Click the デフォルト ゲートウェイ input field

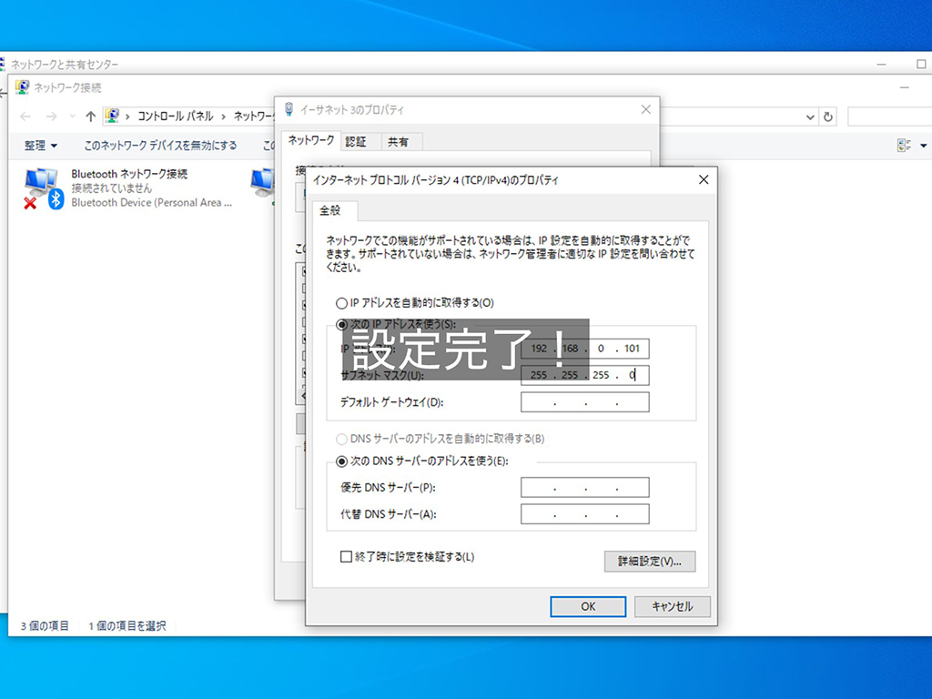click(584, 401)
